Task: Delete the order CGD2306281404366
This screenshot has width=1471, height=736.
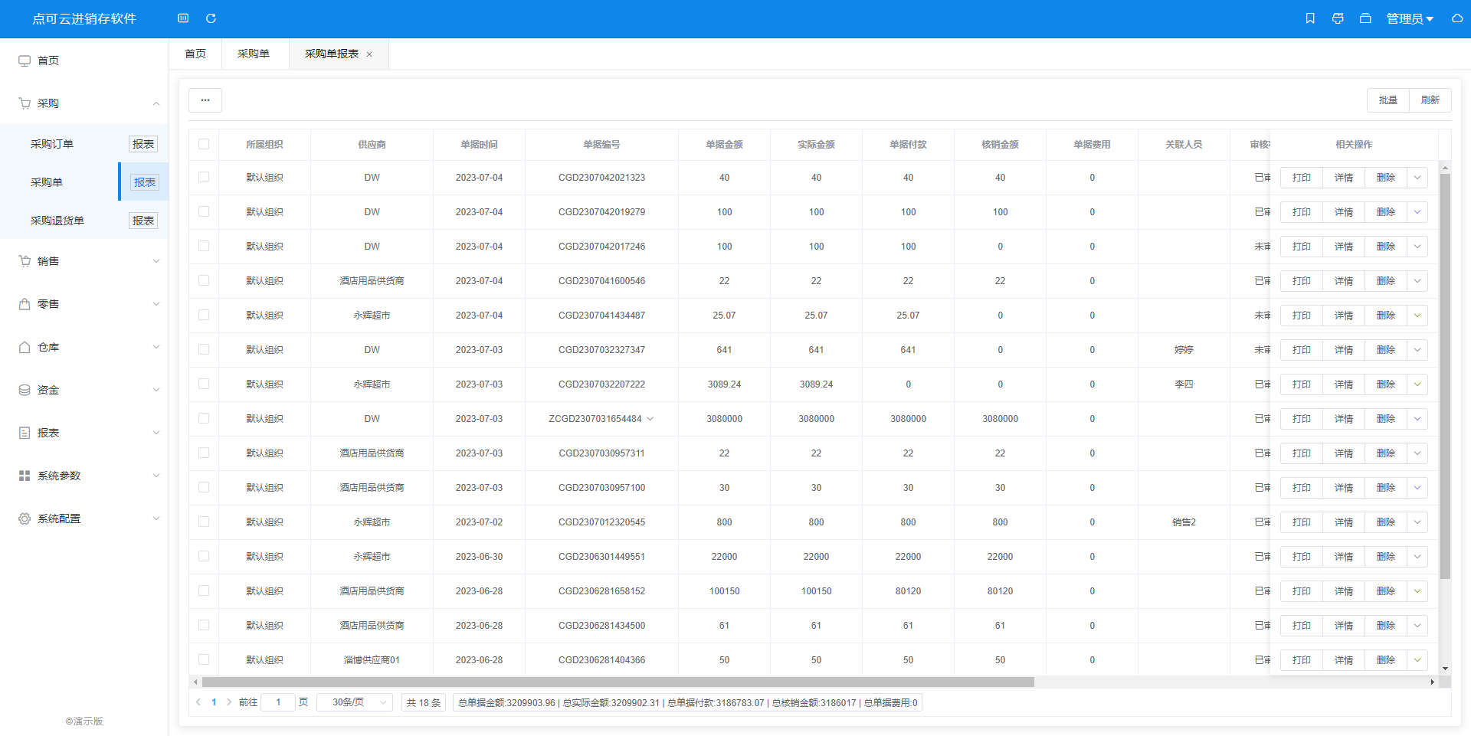Action: click(1386, 660)
